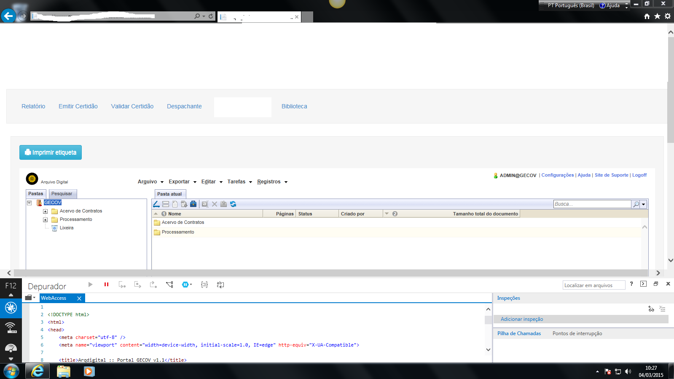This screenshot has height=379, width=674.
Task: Switch to the Pesquisar tab
Action: pos(62,194)
